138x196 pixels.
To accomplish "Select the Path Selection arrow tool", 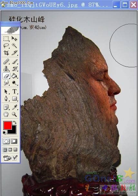I will (x=6, y=91).
